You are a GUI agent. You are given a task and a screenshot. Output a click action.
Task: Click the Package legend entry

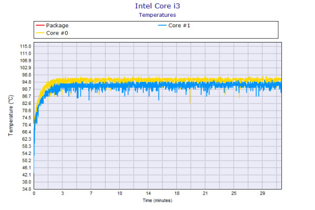click(x=52, y=25)
